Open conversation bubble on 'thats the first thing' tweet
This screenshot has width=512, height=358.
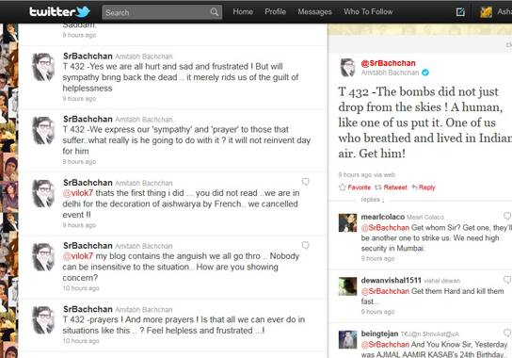click(305, 182)
